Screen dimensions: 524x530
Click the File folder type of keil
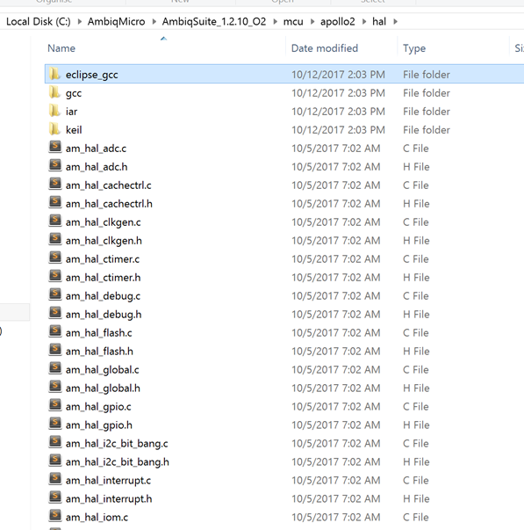point(427,130)
